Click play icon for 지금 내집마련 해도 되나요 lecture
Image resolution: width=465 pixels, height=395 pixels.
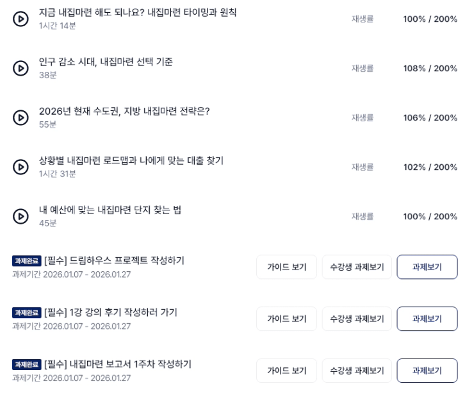[x=20, y=19]
